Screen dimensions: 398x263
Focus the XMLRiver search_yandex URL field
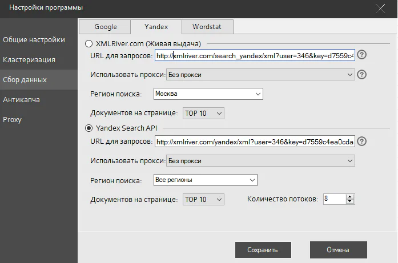click(x=255, y=55)
